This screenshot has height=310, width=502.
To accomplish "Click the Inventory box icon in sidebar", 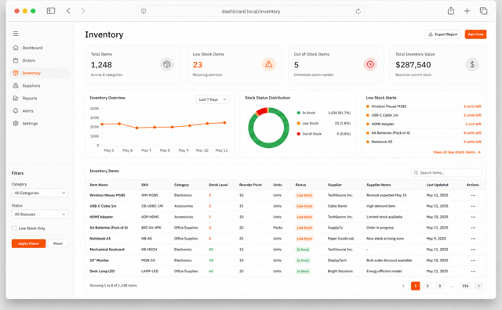I will [16, 73].
